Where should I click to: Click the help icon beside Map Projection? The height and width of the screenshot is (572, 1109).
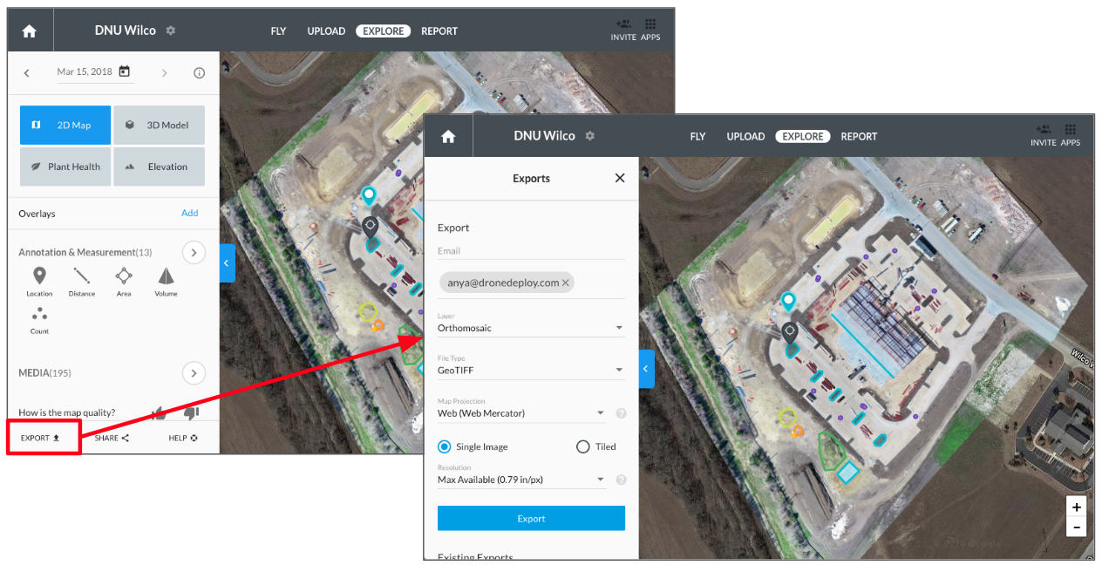coord(621,413)
